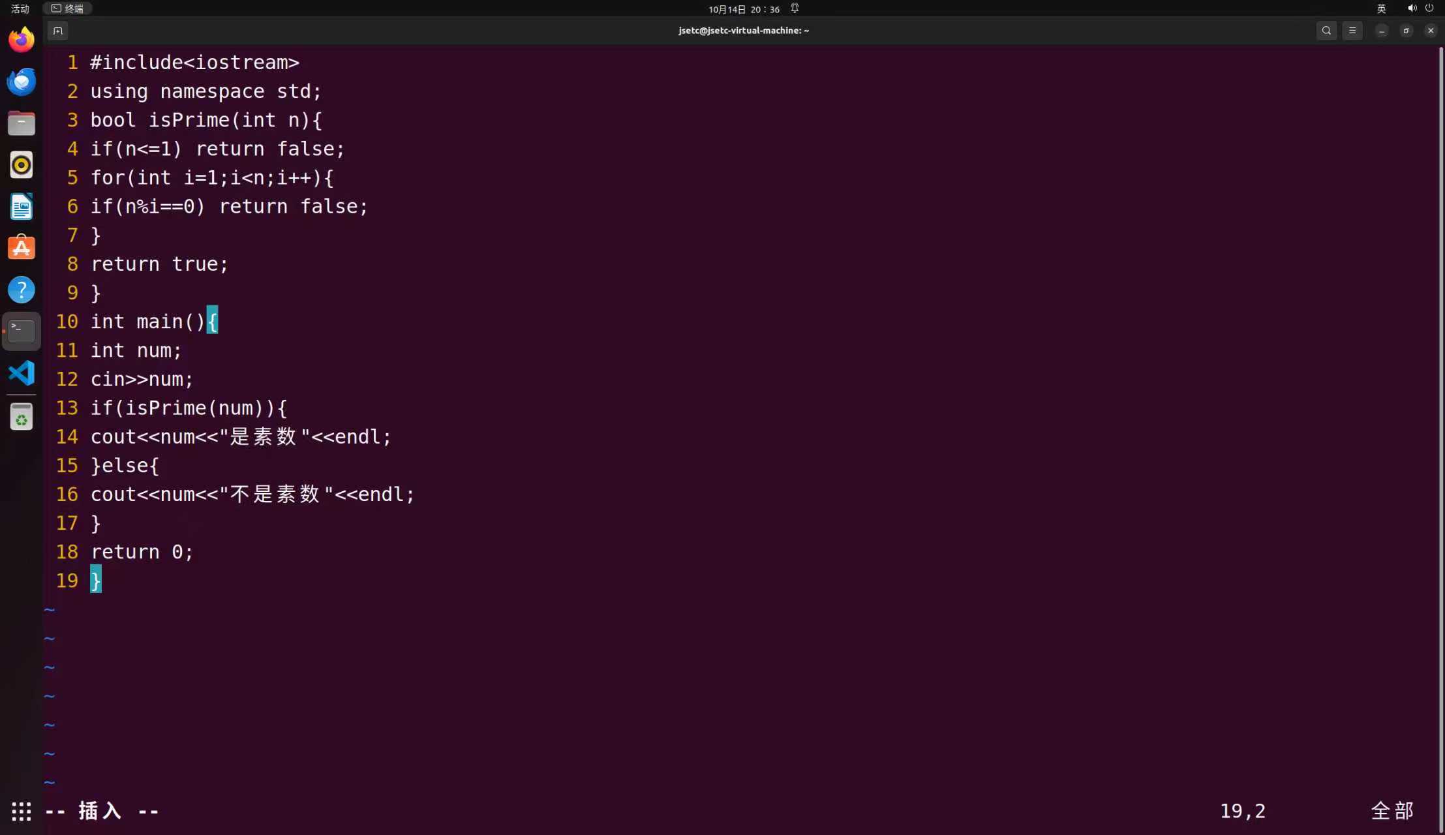Viewport: 1445px width, 835px height.
Task: Click the 活动 Activities button
Action: (20, 8)
